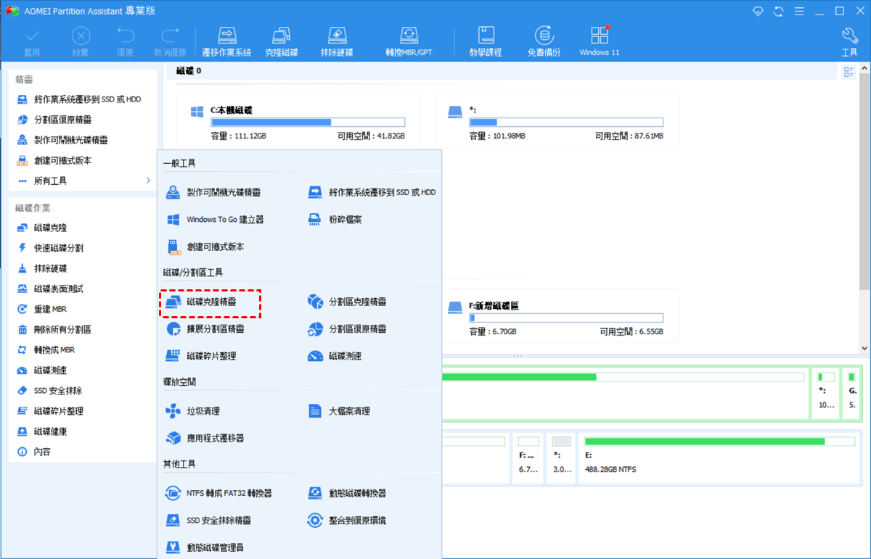Choose 垃圾清理 in the tools popup

click(193, 411)
